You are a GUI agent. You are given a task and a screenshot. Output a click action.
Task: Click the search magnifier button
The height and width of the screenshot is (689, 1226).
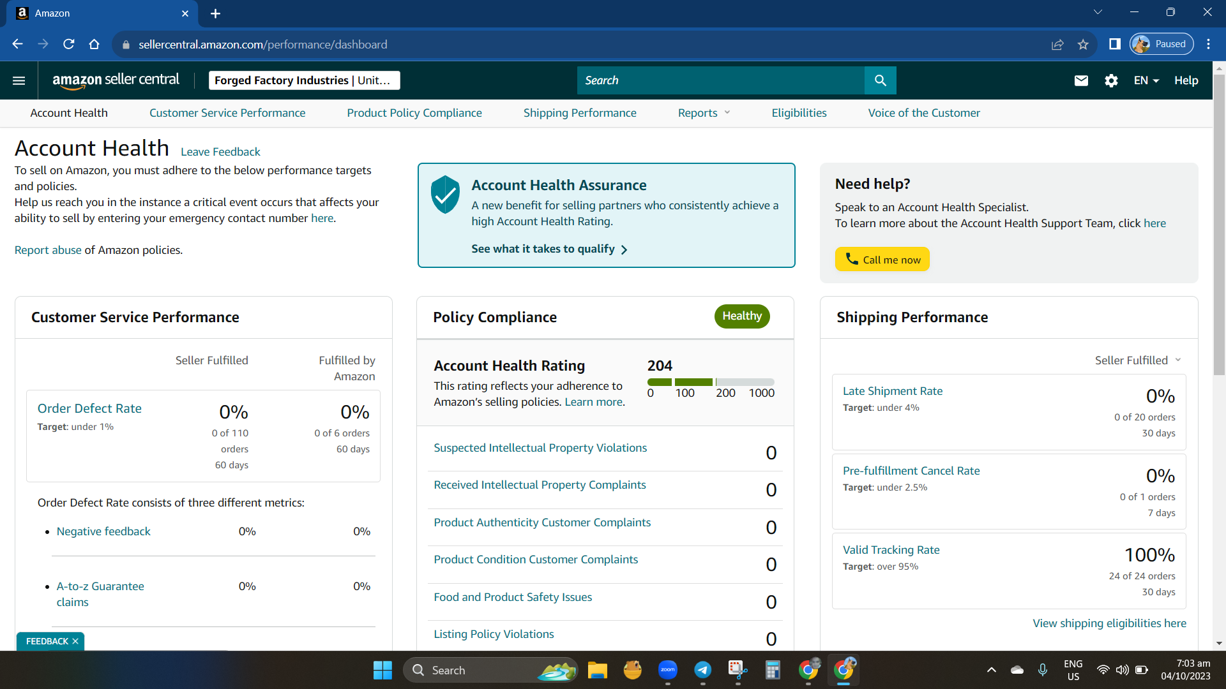(x=880, y=80)
